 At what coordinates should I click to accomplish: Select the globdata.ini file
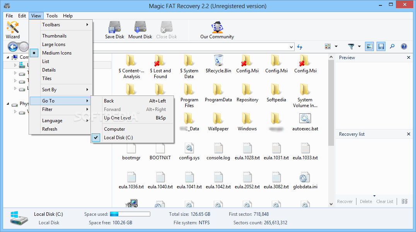click(x=305, y=180)
